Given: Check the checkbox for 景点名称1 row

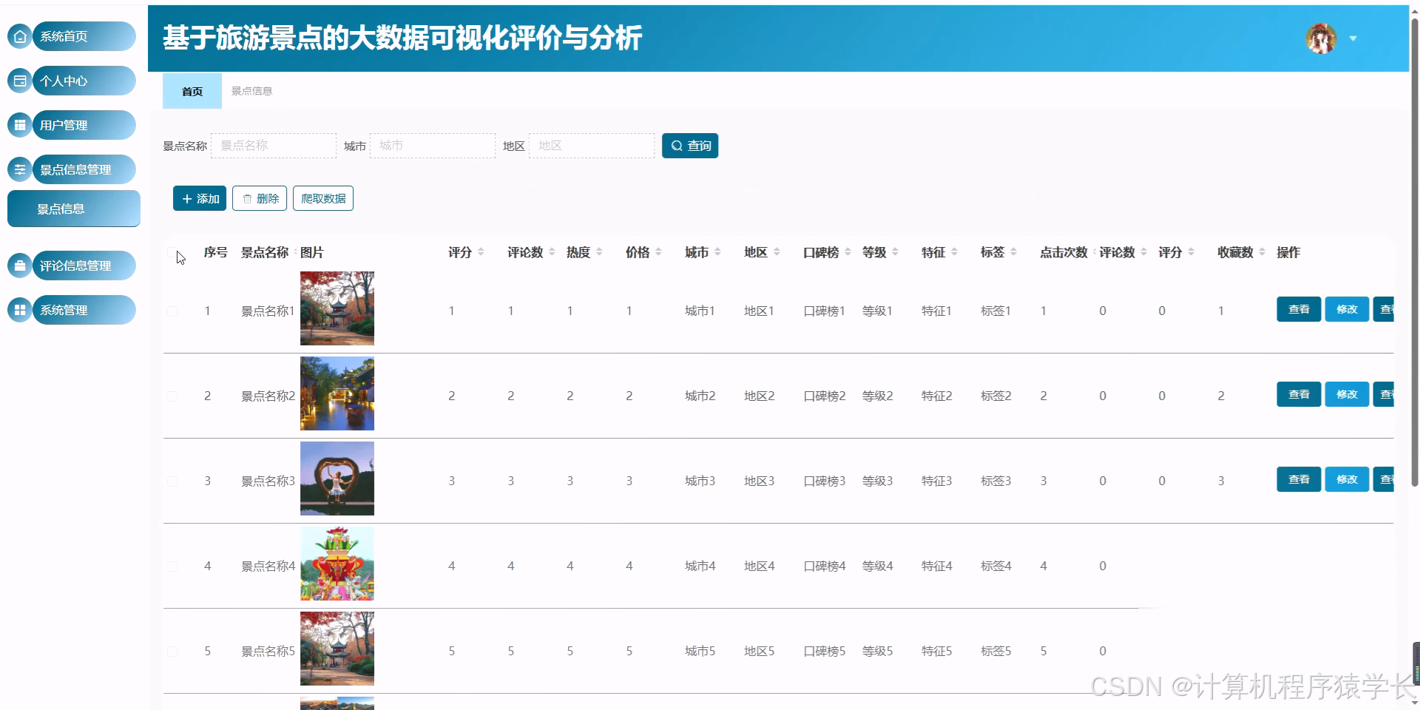Looking at the screenshot, I should coord(174,311).
